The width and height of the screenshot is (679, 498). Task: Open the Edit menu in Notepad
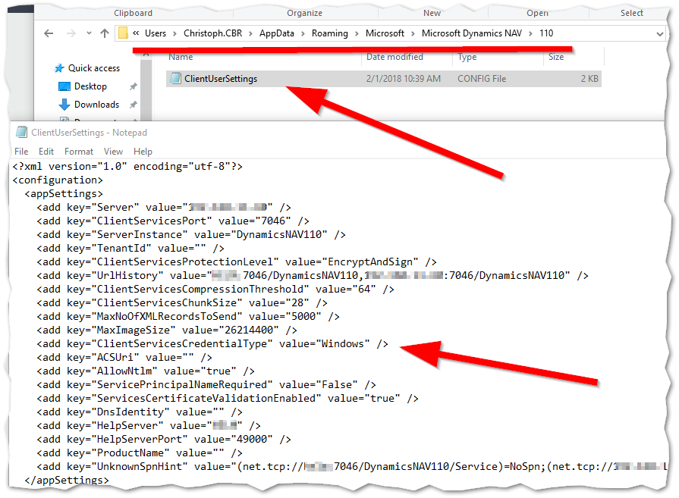click(46, 152)
